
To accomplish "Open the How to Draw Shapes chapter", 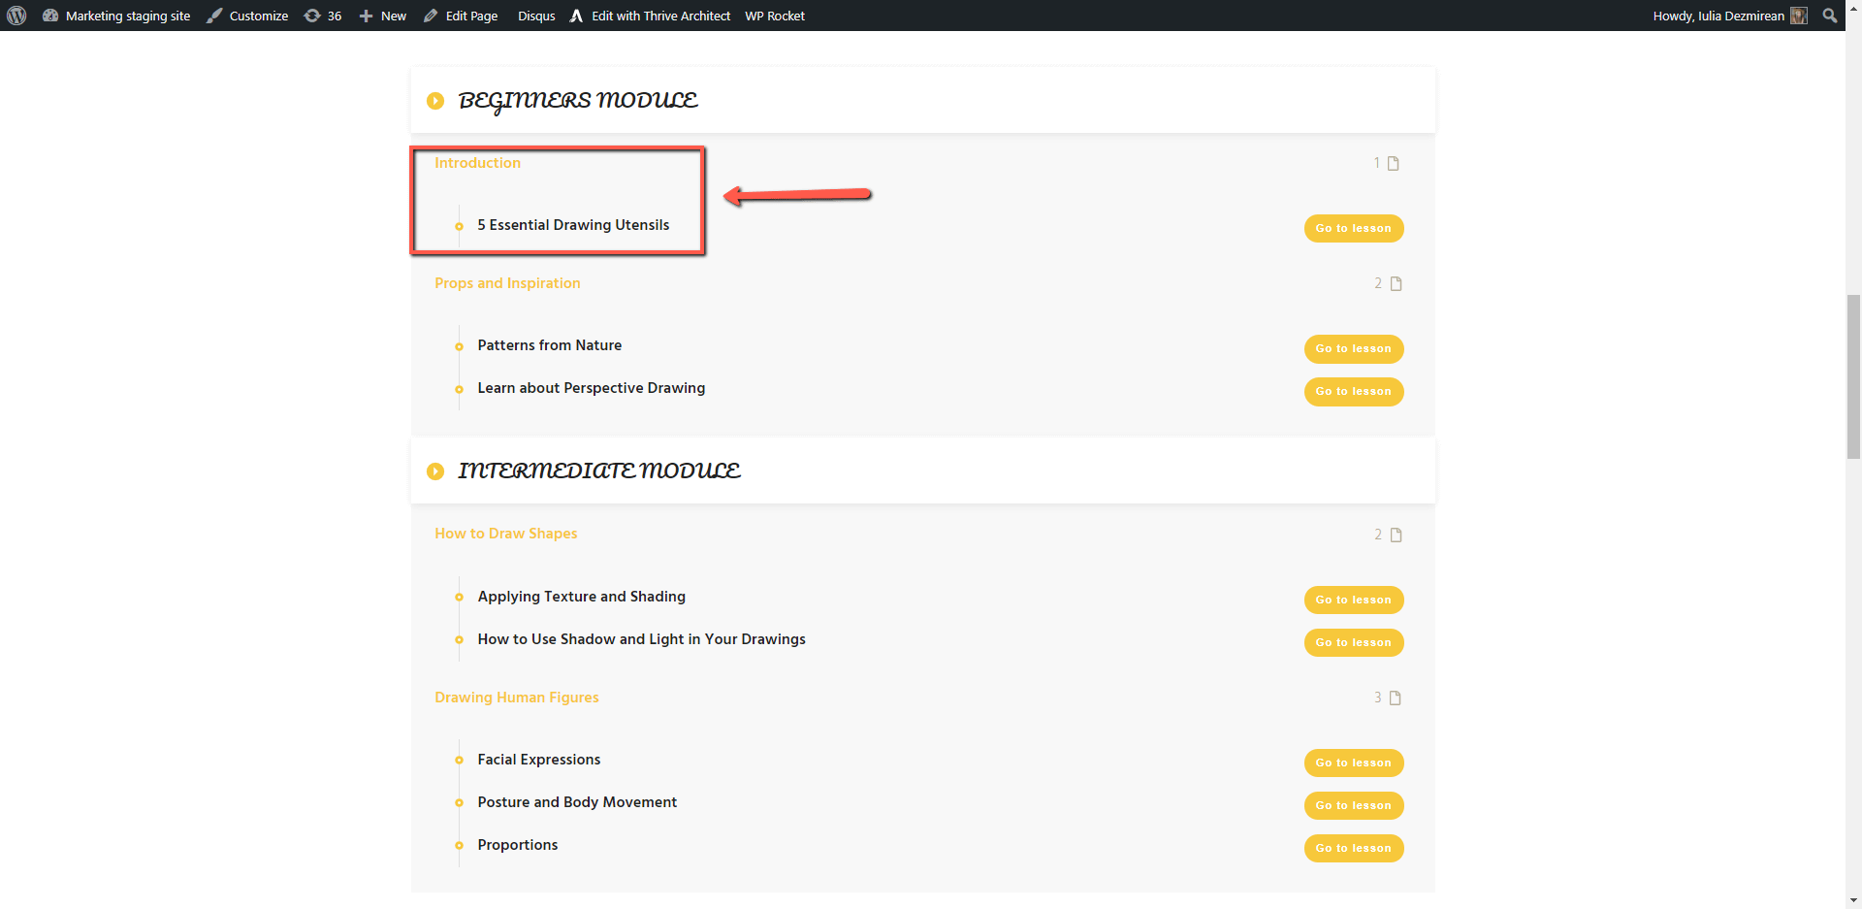I will [x=506, y=534].
